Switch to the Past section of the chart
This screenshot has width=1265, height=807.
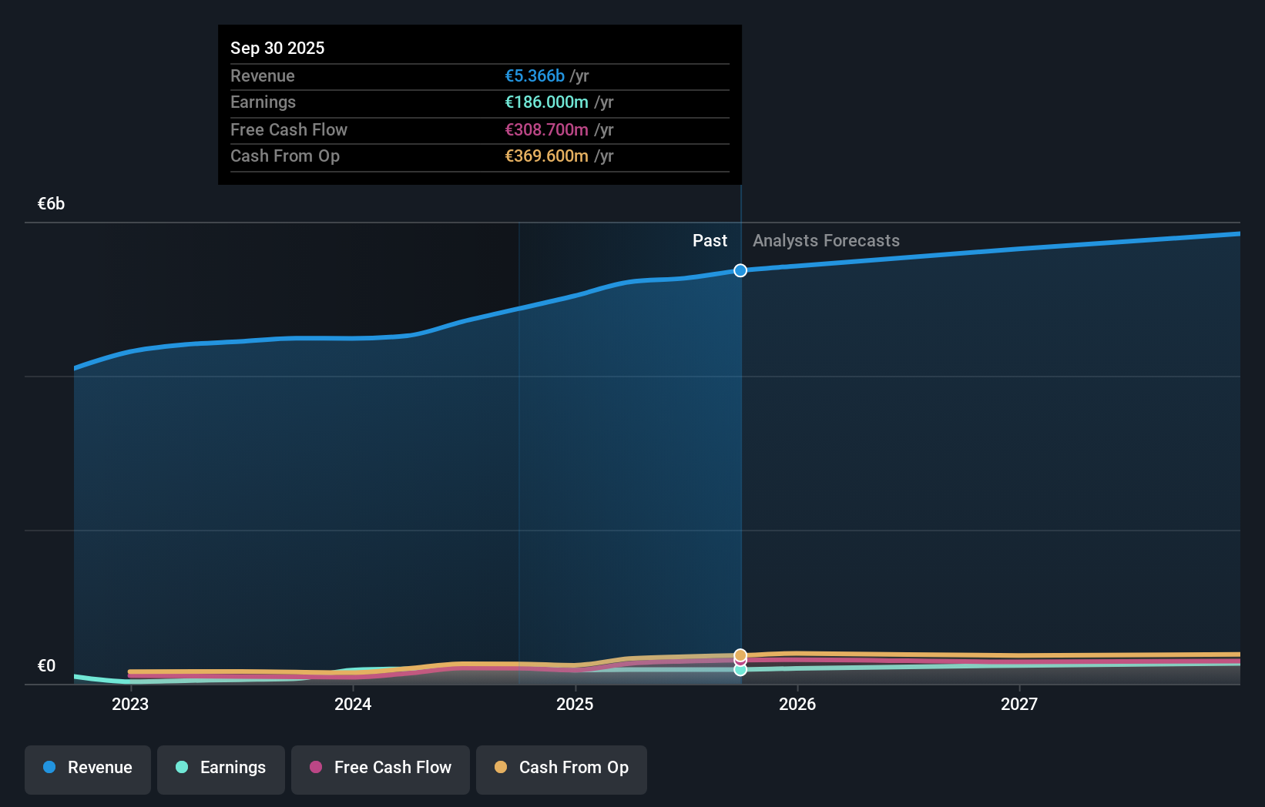[710, 240]
